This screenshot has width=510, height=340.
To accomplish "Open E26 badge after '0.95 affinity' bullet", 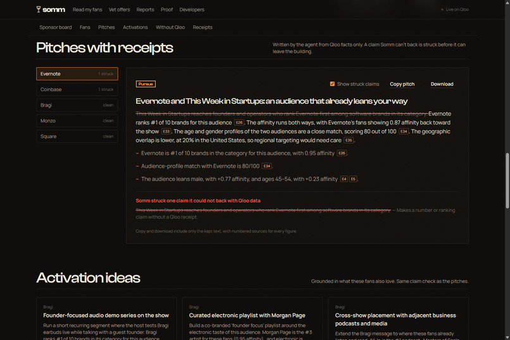I will click(342, 153).
